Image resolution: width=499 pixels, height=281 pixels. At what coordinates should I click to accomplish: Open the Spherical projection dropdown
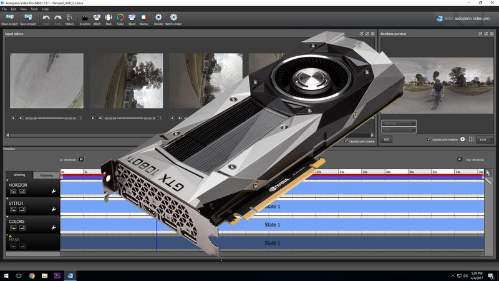399,123
